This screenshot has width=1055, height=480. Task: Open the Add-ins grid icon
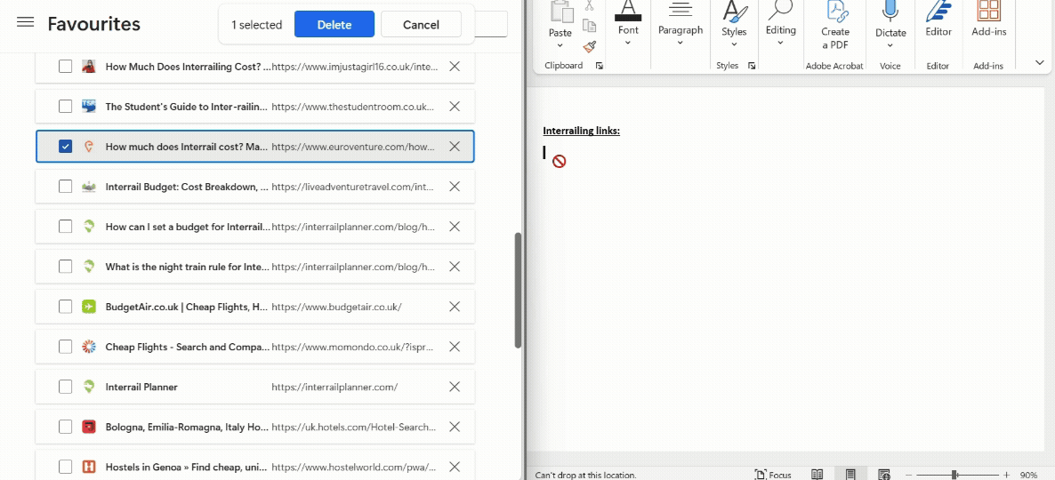point(987,11)
